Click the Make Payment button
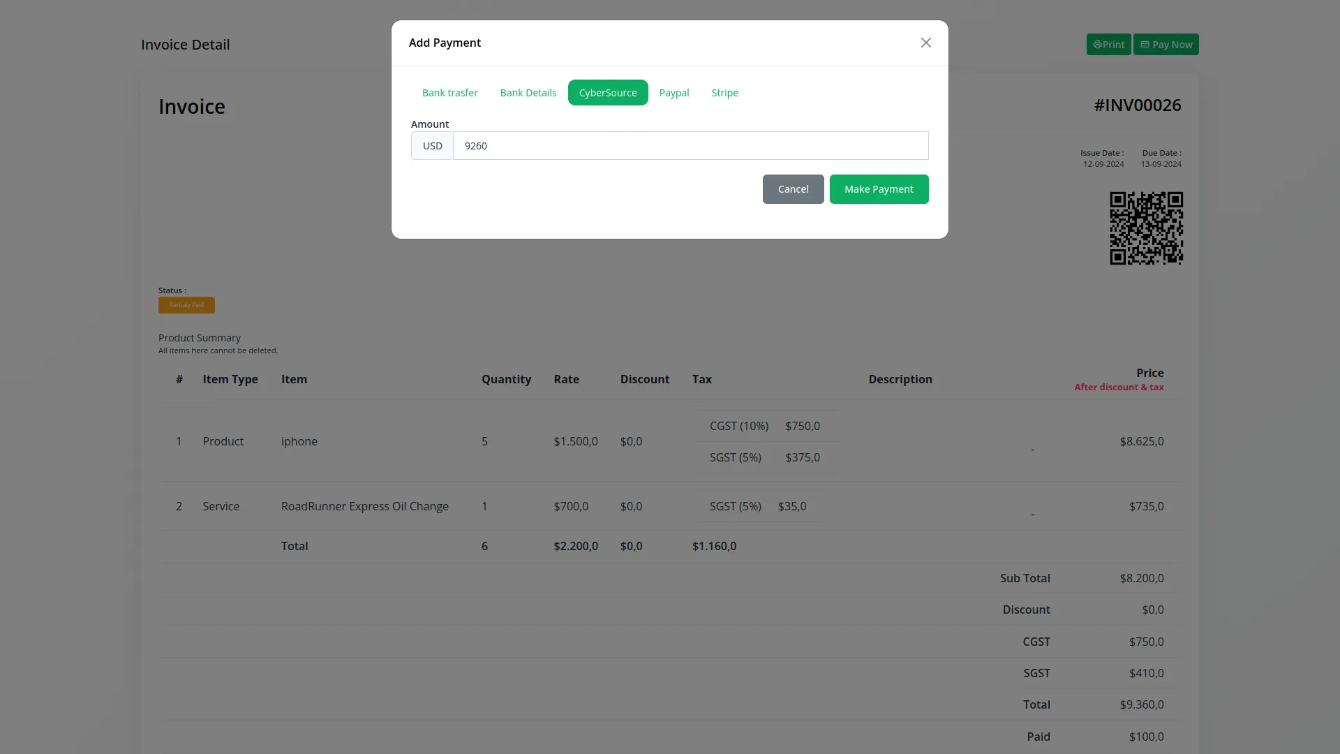 (879, 189)
